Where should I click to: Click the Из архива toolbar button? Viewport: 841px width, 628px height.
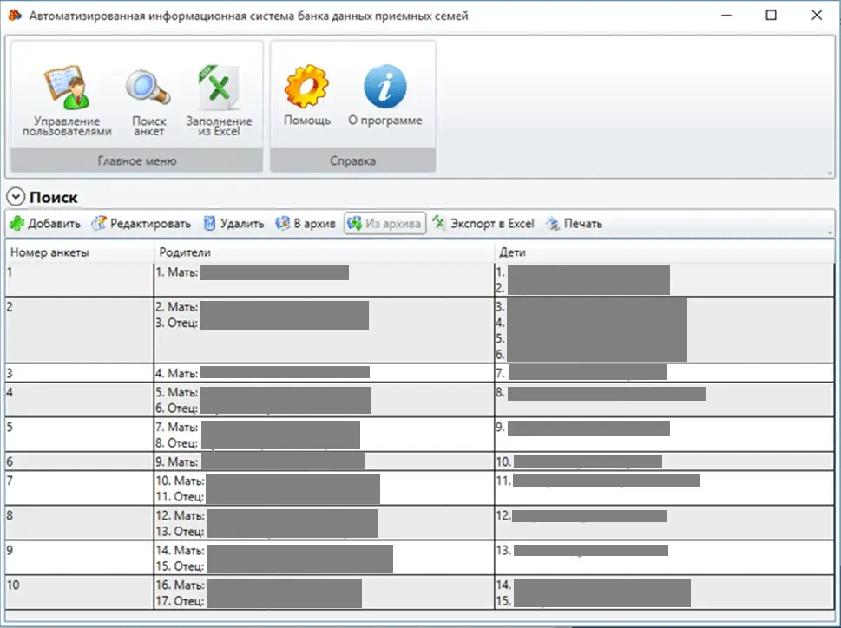(385, 224)
